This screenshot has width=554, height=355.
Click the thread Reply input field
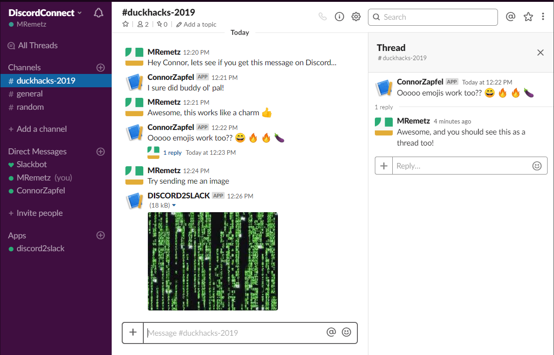(460, 166)
